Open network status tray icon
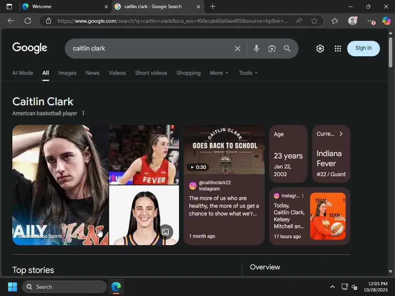 344,287
